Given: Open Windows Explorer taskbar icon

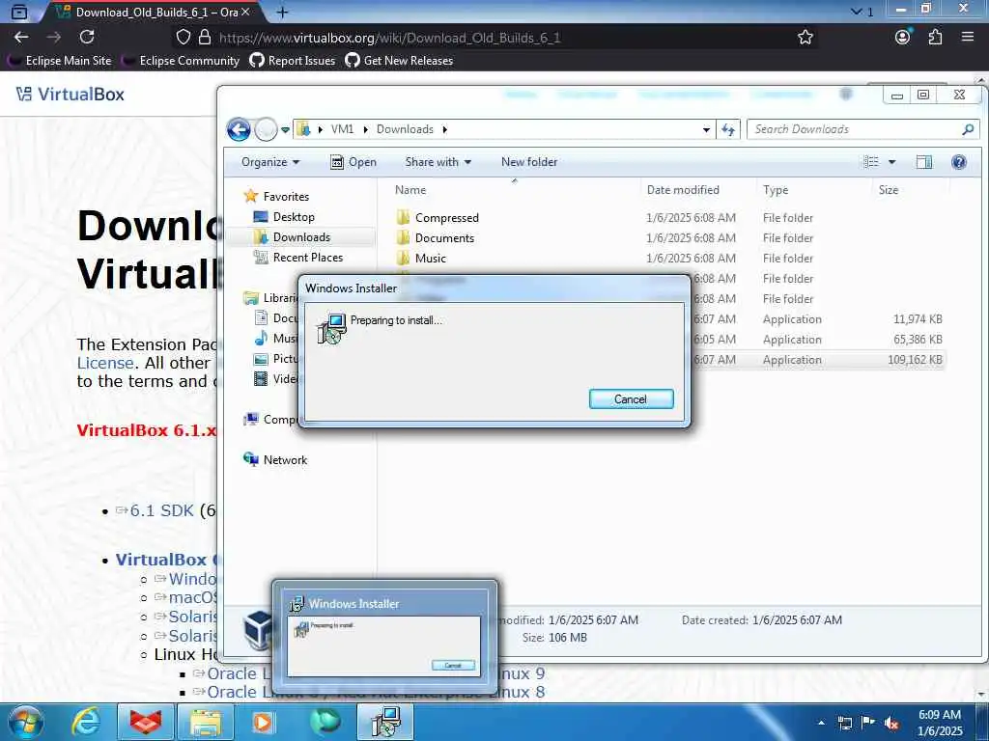Looking at the screenshot, I should point(206,722).
